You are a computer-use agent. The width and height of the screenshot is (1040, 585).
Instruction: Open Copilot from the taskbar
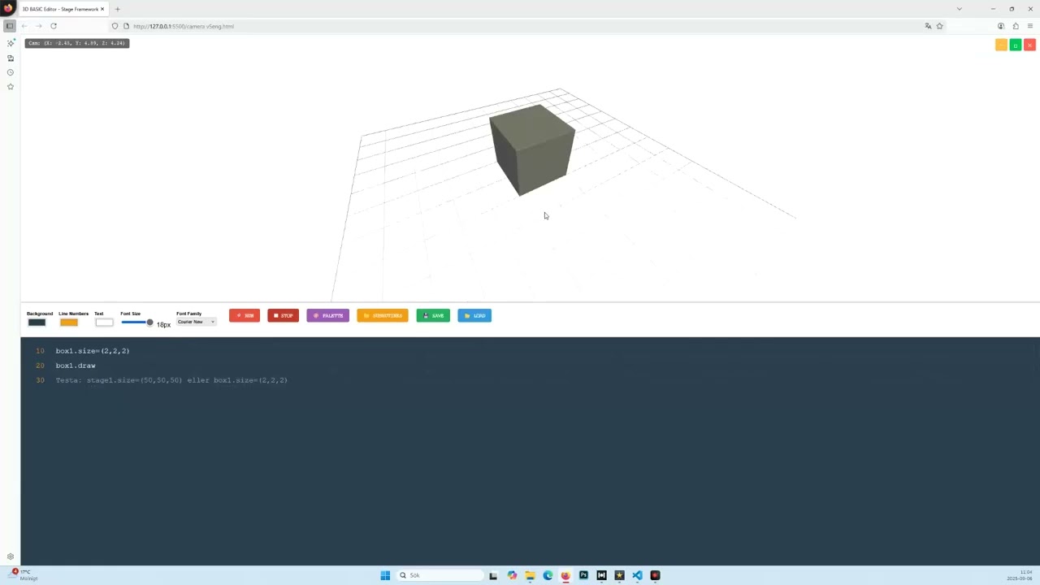point(512,575)
